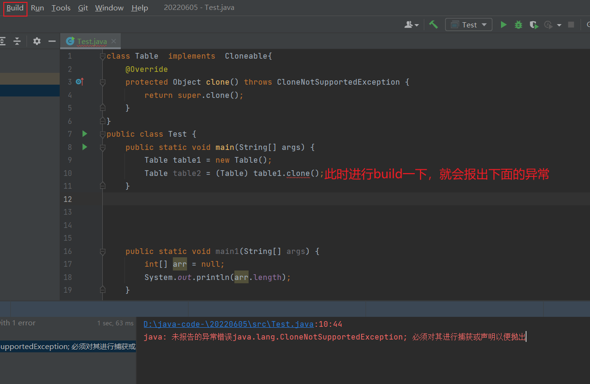Open the Help menu

pos(140,8)
